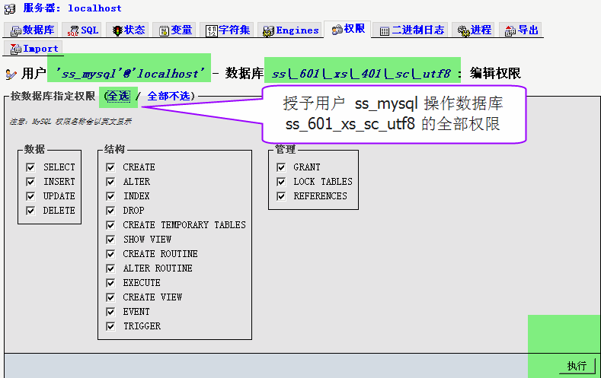This screenshot has height=378, width=601.
Task: Click the ss_601_xs_401_sc_utf8 database link
Action: coord(362,73)
